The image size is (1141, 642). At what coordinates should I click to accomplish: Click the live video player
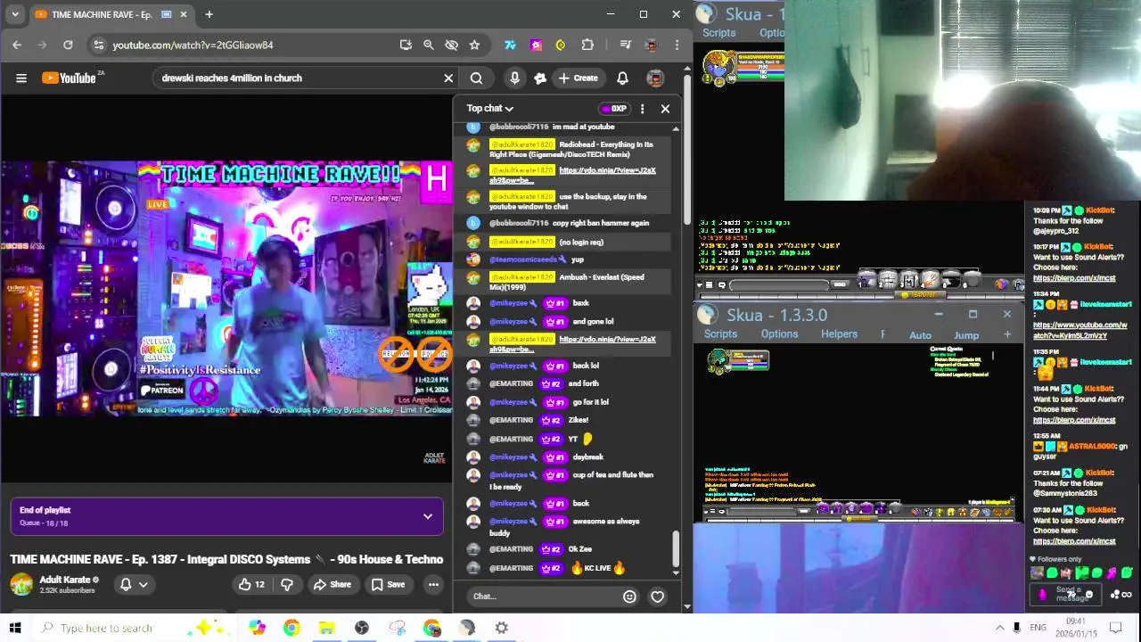(226, 288)
